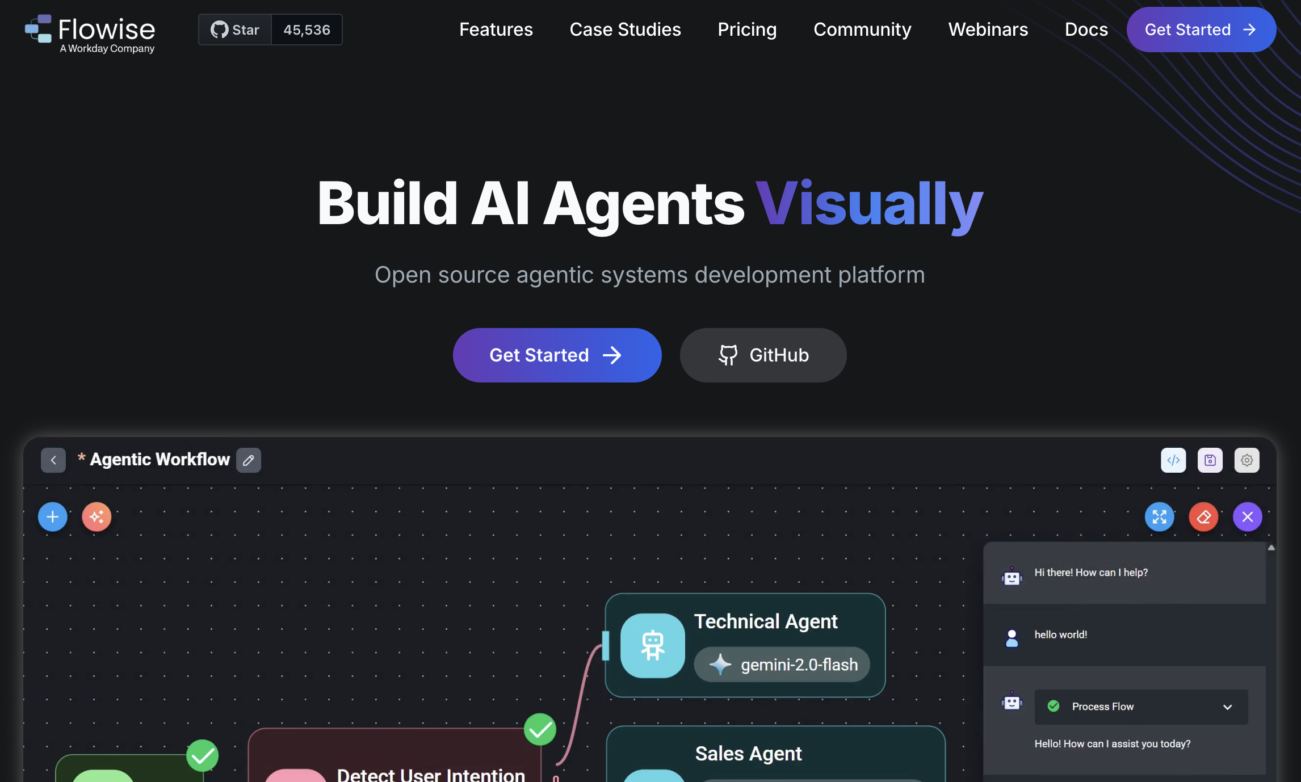Image resolution: width=1301 pixels, height=782 pixels.
Task: Close the chat panel purple X
Action: point(1247,517)
